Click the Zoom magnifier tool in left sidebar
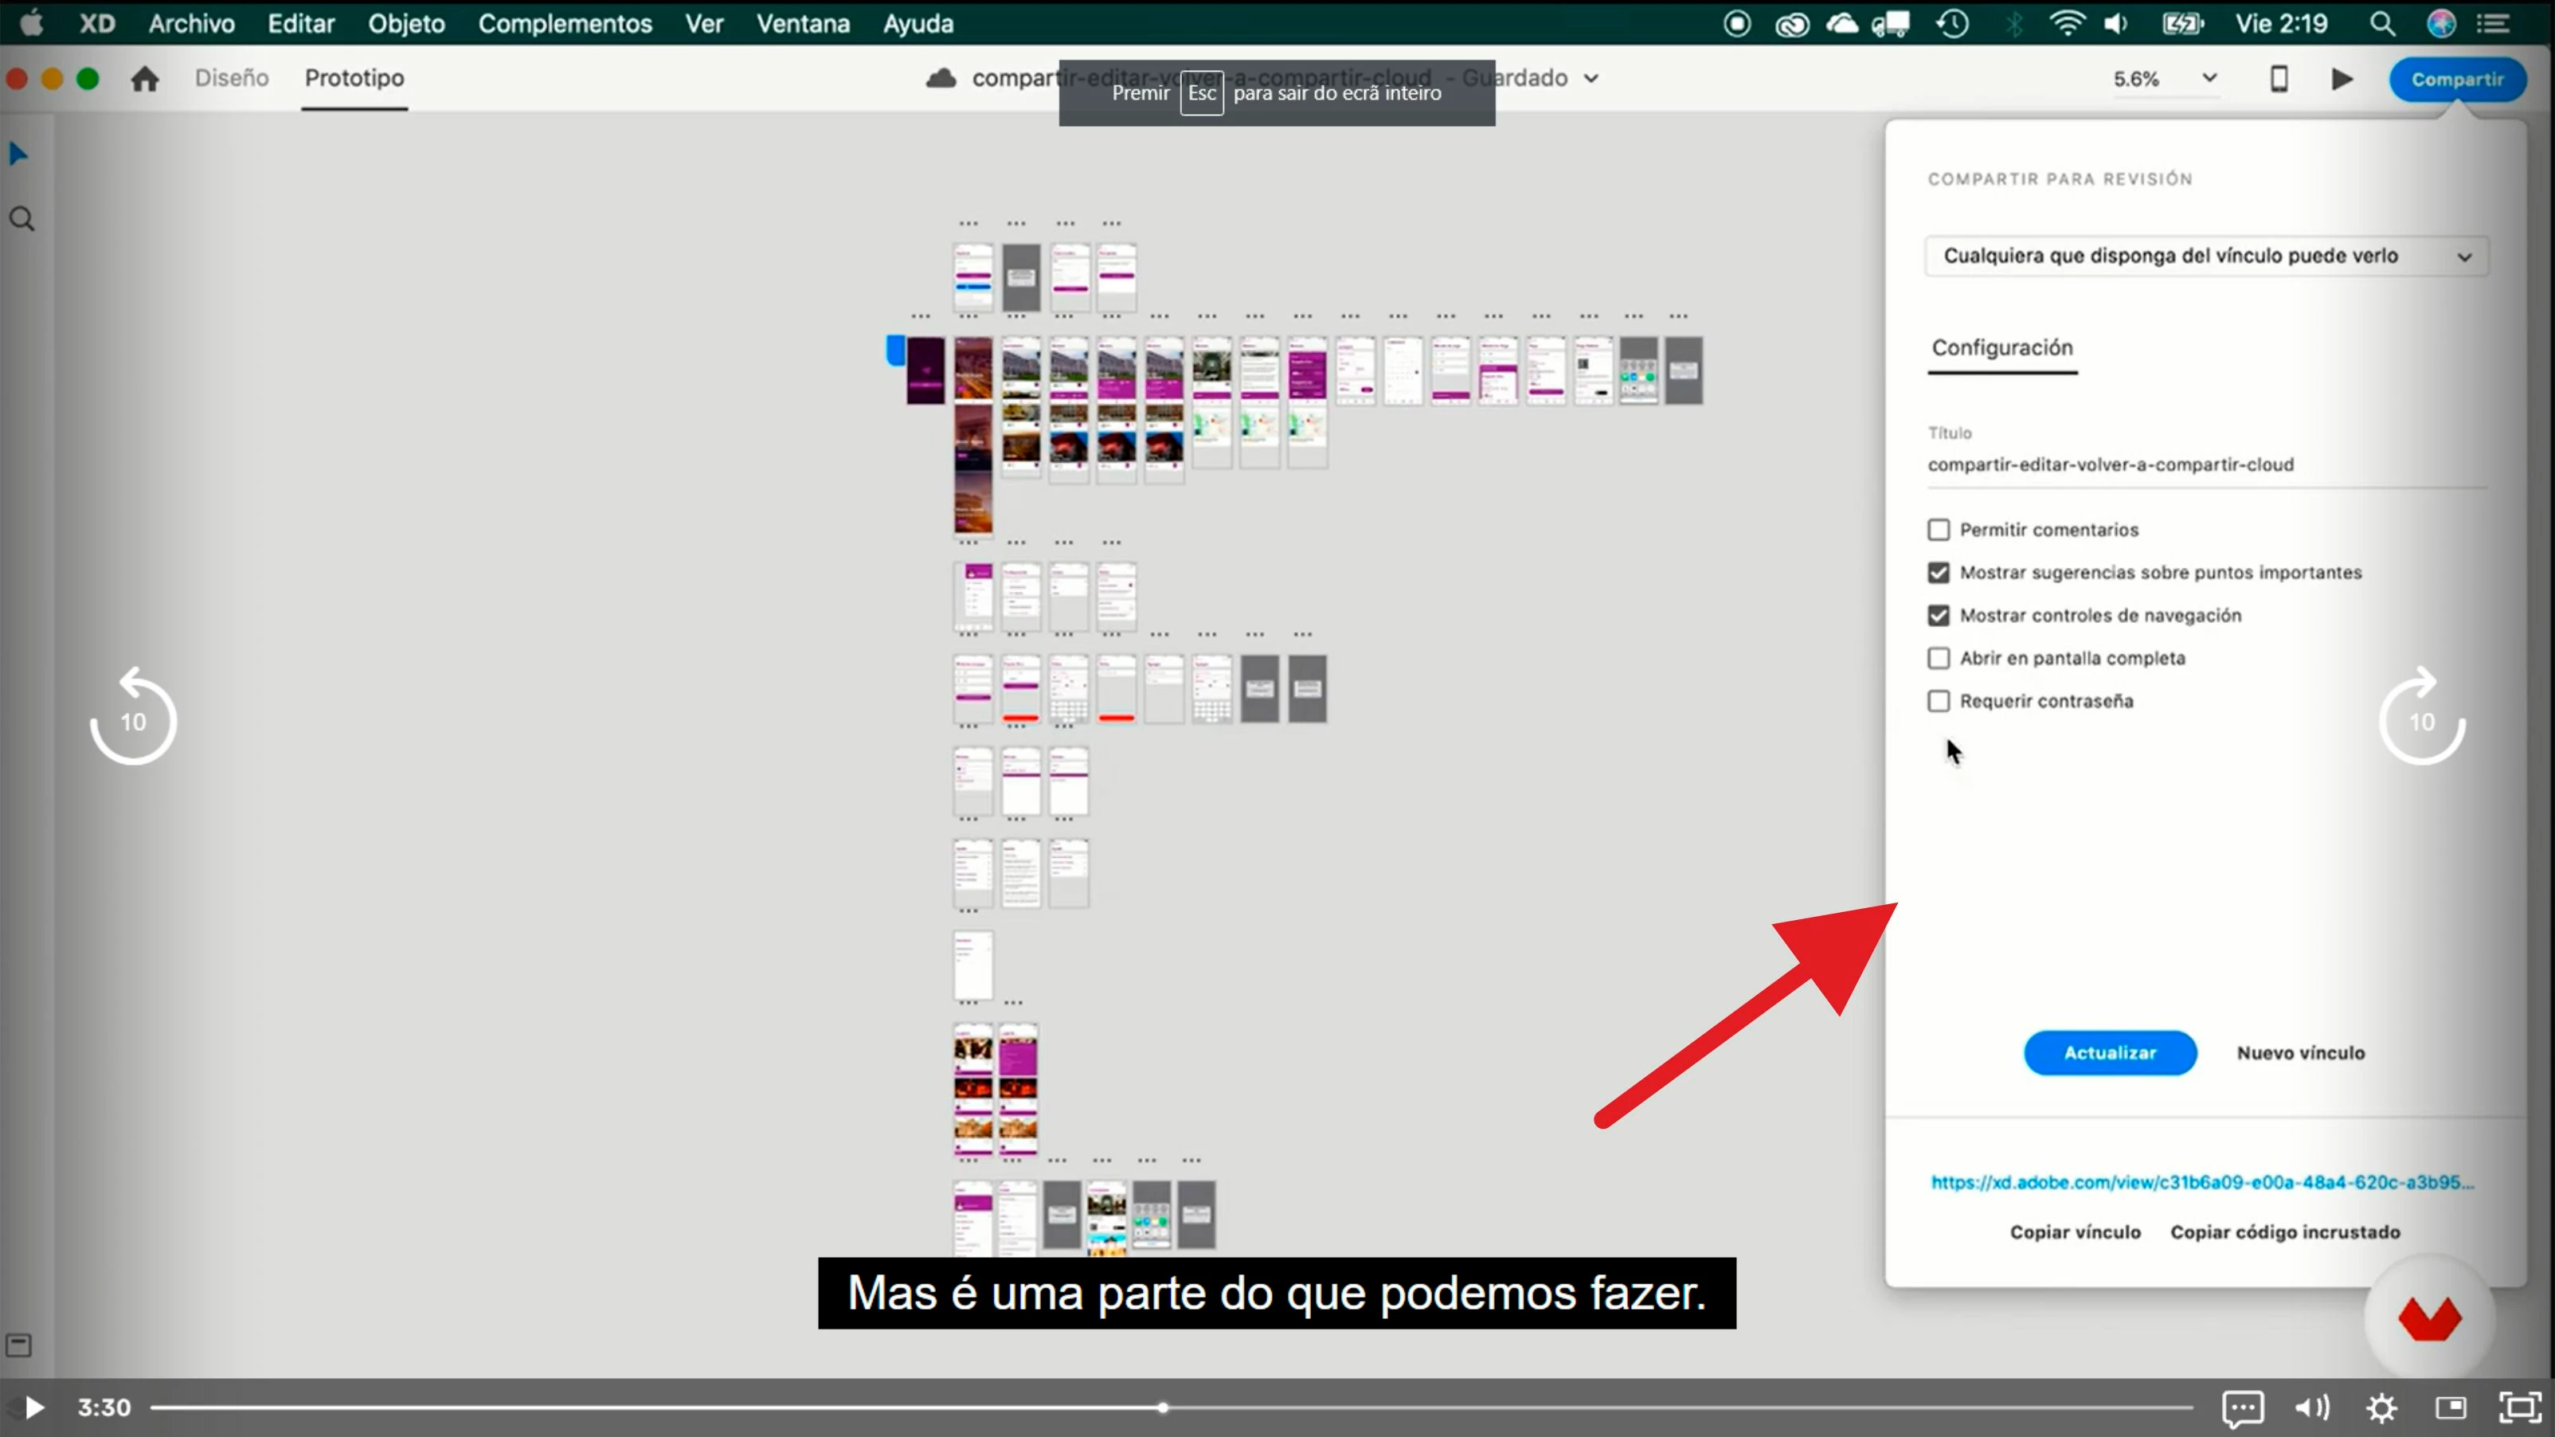 (x=22, y=219)
